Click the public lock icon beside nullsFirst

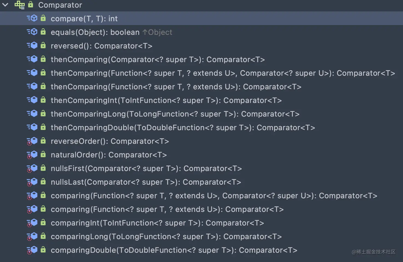click(43, 168)
